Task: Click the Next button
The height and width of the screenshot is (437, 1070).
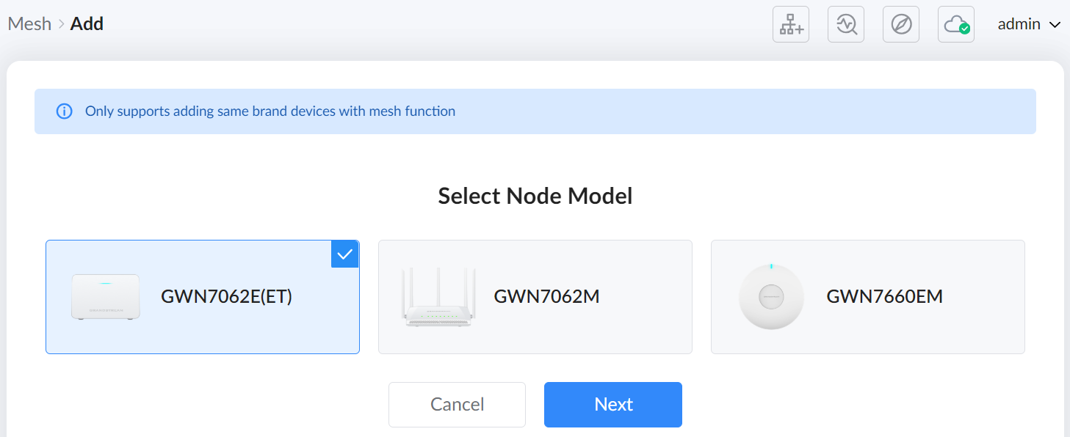Action: click(x=613, y=405)
